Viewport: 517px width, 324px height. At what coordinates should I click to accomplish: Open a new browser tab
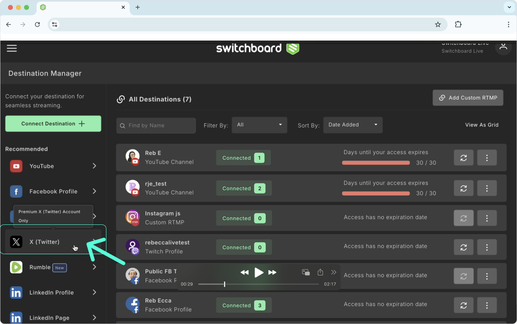(x=138, y=7)
